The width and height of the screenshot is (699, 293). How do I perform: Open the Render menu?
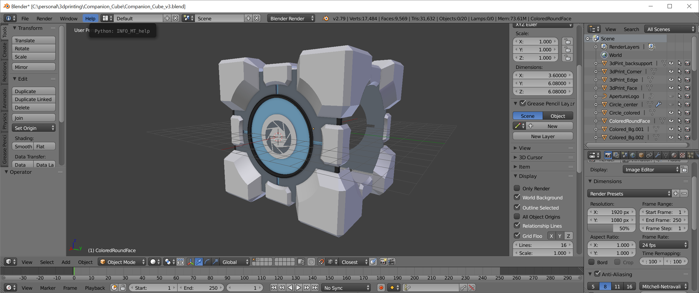click(44, 18)
